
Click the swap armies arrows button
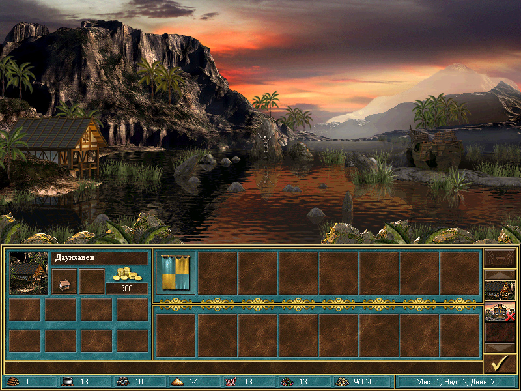[500, 259]
